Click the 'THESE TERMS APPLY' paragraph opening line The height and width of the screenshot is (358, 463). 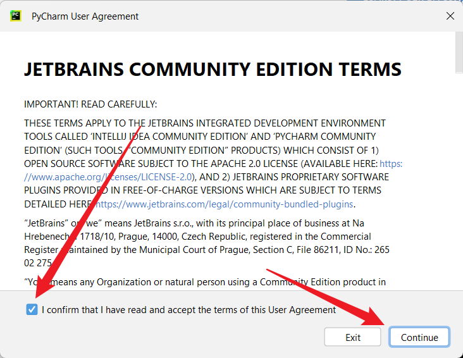coord(204,123)
